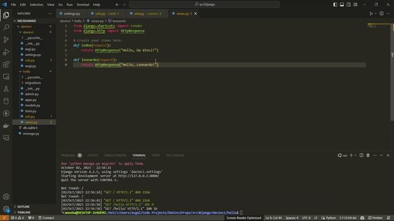This screenshot has height=221, width=394.
Task: Open the Explorer view in activity bar
Action: 6,15
